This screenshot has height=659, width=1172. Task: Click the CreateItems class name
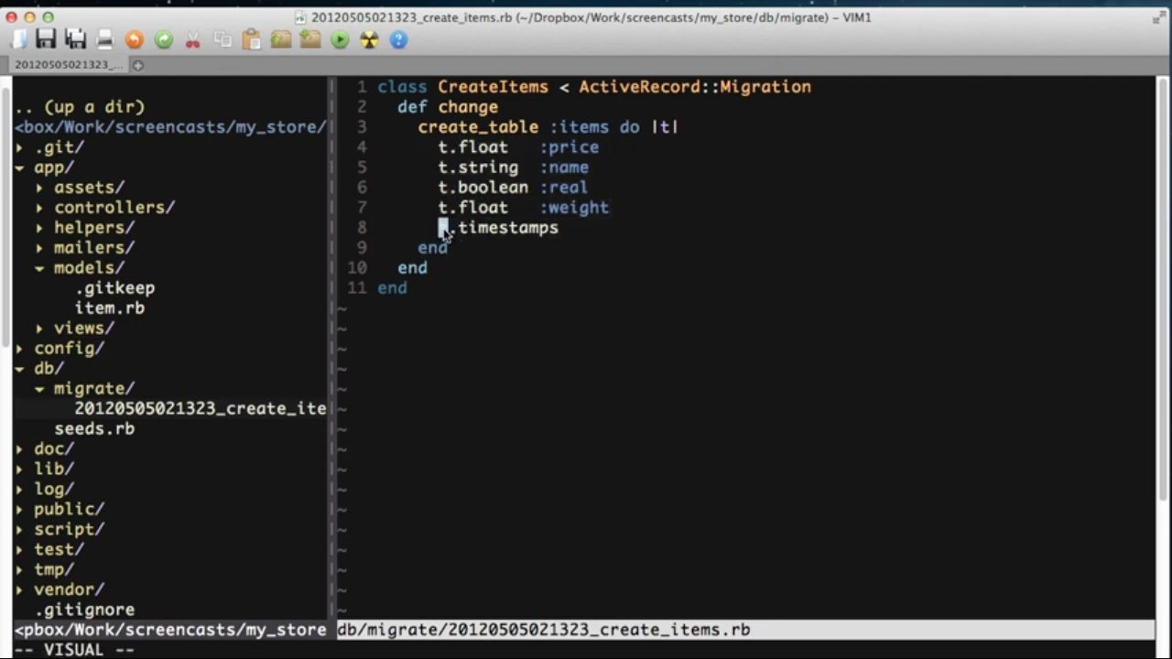(x=493, y=87)
